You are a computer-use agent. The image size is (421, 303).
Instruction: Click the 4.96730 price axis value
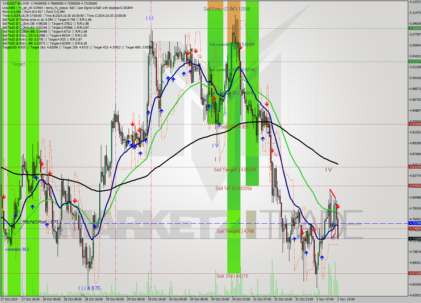415,99
